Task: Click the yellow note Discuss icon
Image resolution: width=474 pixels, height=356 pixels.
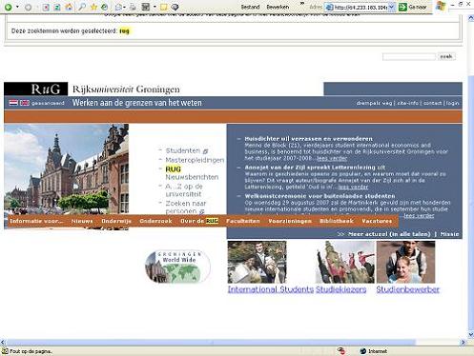Action: coord(164,7)
